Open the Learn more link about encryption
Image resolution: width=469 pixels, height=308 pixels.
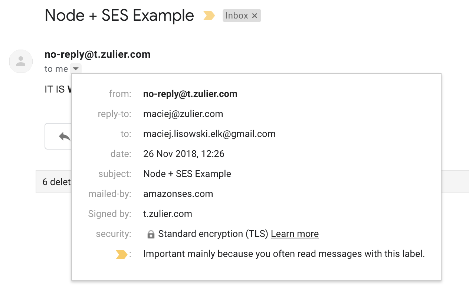pyautogui.click(x=295, y=234)
